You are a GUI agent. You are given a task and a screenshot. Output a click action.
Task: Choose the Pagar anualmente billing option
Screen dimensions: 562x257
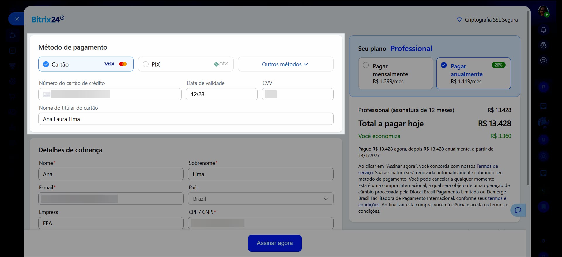click(444, 65)
